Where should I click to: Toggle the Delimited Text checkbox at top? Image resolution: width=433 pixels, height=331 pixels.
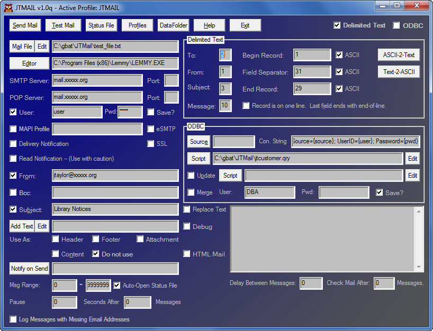tap(337, 25)
